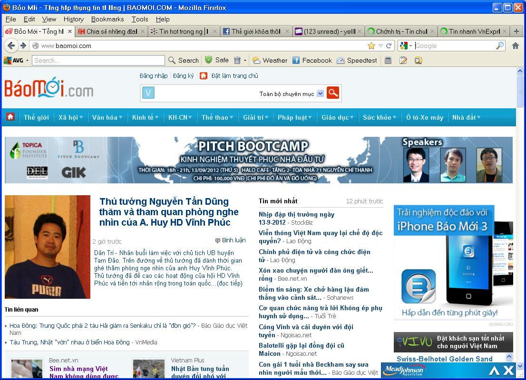This screenshot has width=526, height=380.
Task: Open the Facebook toolbar shortcut
Action: tap(312, 60)
